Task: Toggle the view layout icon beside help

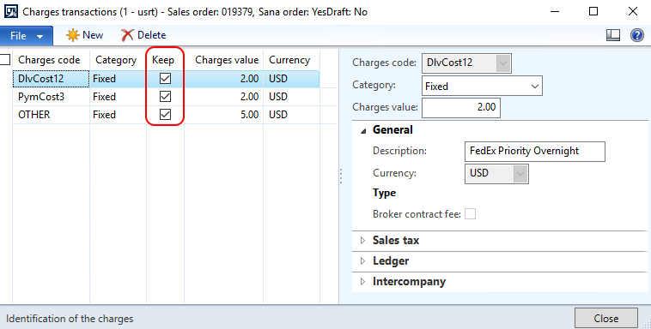Action: point(613,35)
